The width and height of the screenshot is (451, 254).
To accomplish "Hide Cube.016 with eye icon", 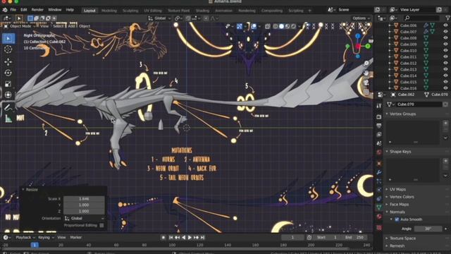I will [x=445, y=88].
